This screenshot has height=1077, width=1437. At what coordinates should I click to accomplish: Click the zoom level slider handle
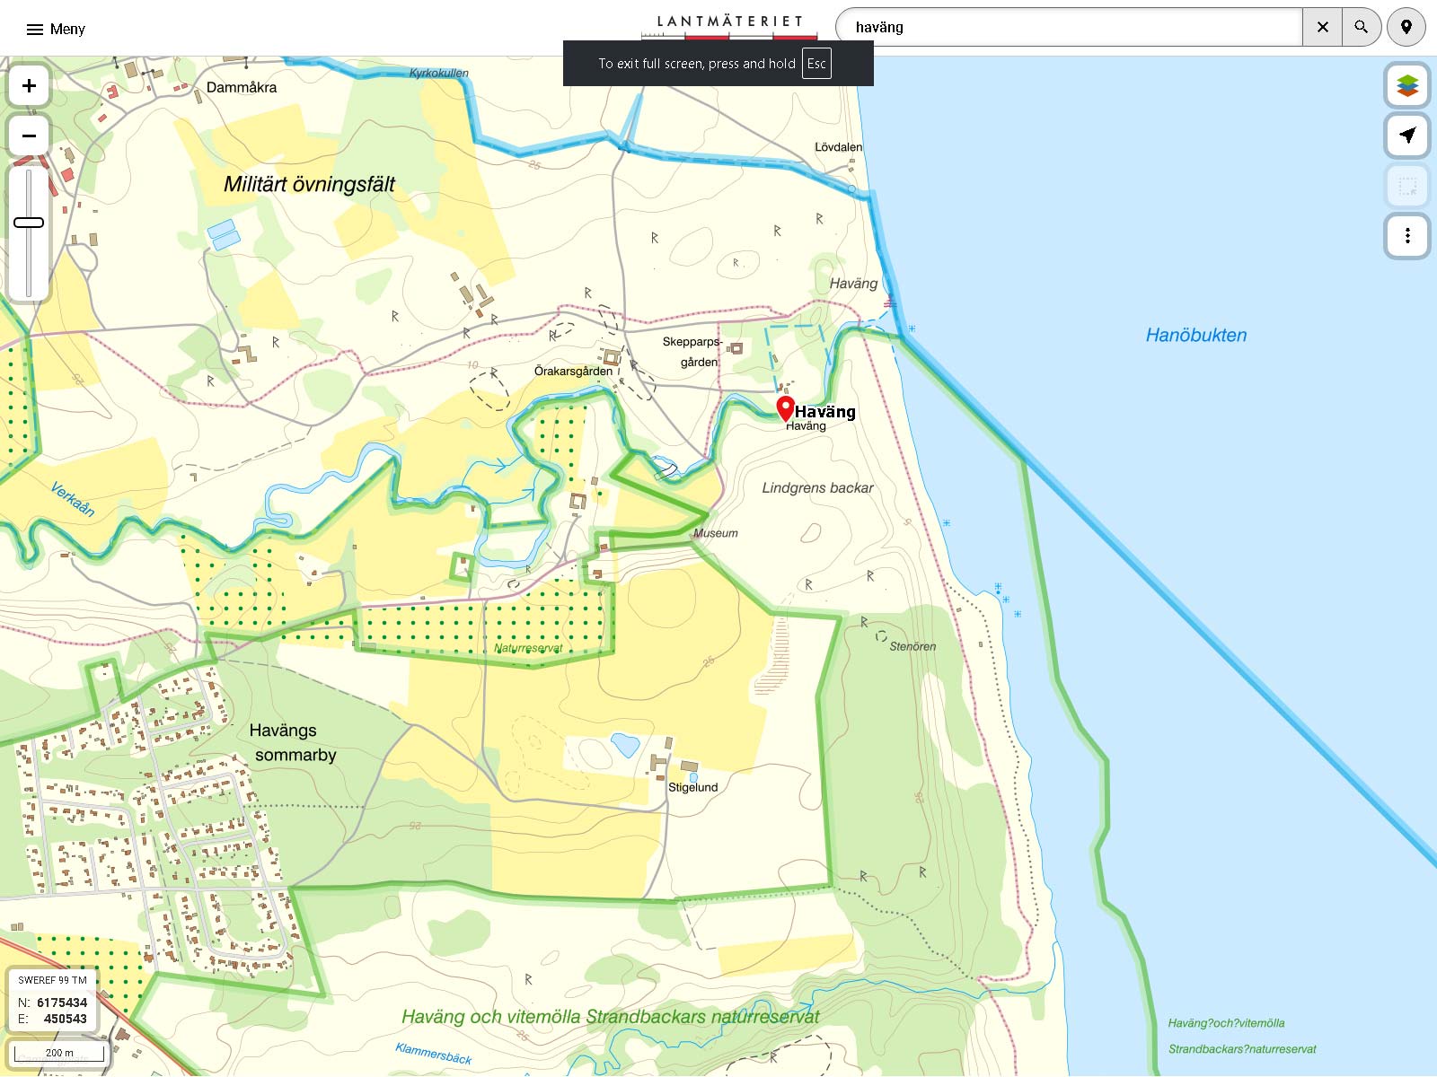pyautogui.click(x=29, y=223)
